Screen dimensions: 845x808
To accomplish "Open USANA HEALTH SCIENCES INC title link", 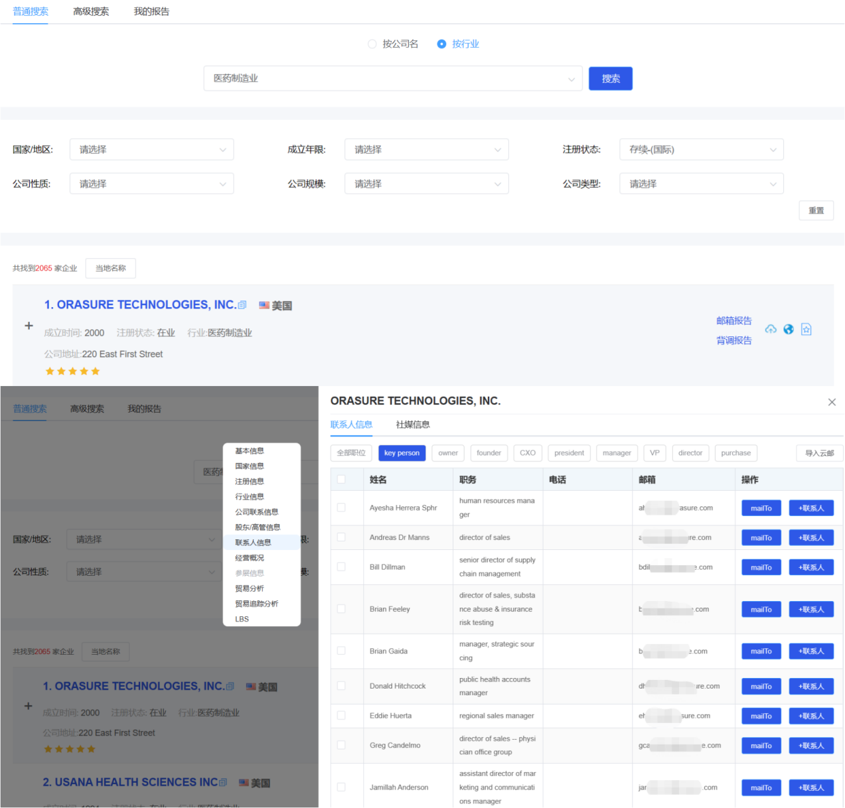I will pos(130,782).
